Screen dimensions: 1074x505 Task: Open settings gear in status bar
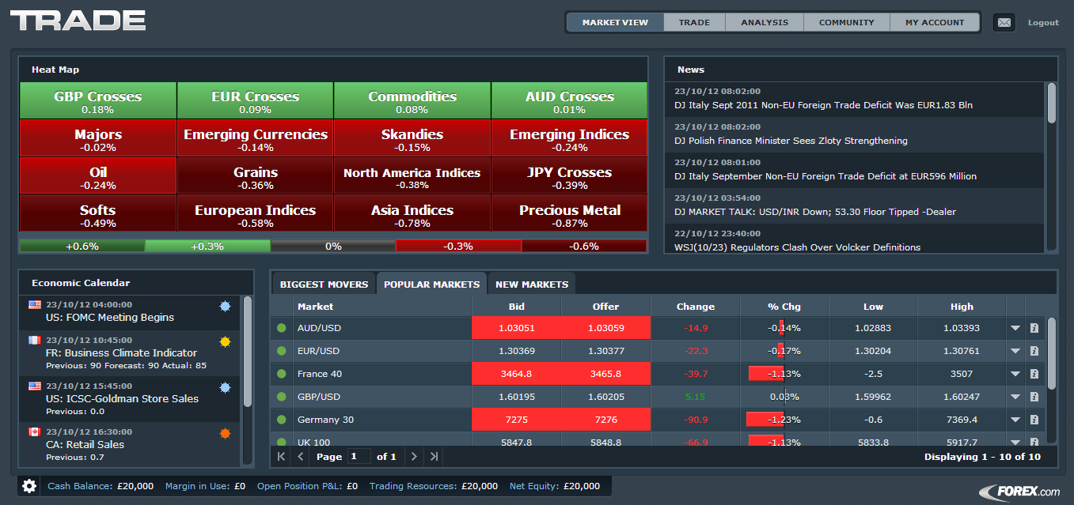click(x=29, y=486)
